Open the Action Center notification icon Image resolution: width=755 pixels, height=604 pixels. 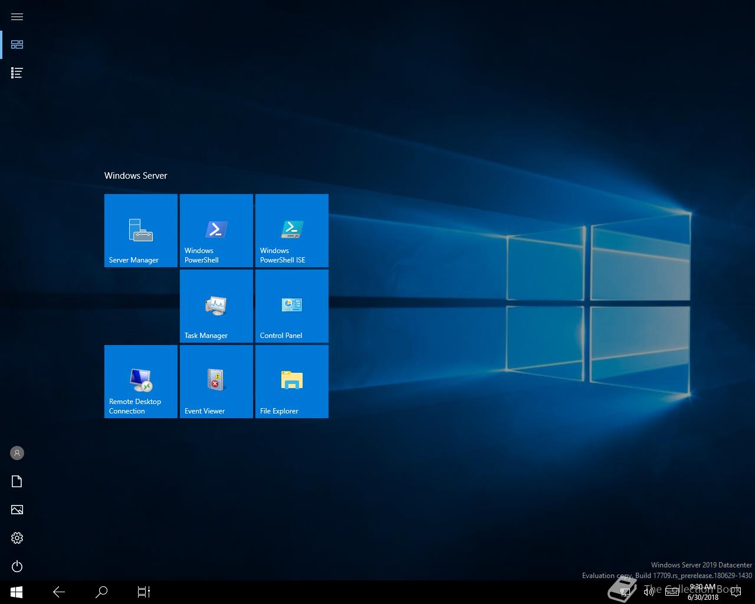(736, 592)
